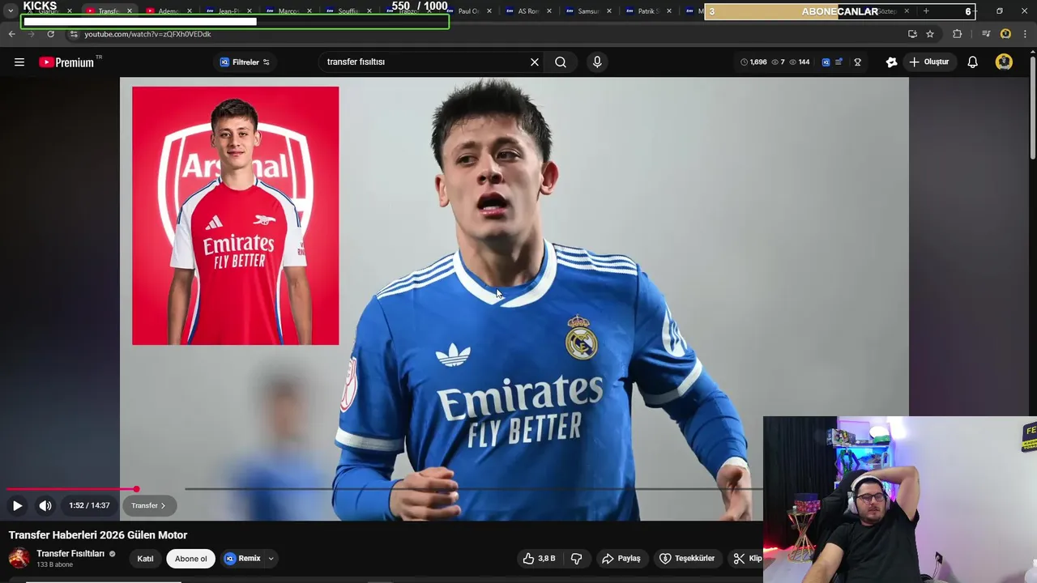
Task: Open the notifications bell
Action: click(973, 62)
